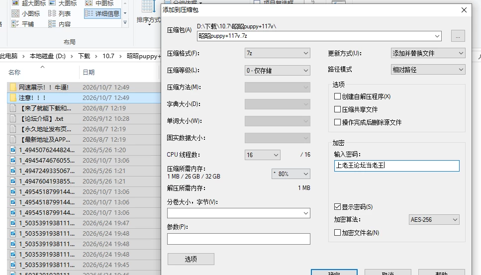481x275 pixels.
Task: Choose 平铺 layout in Explorer ribbon
Action: (23, 24)
